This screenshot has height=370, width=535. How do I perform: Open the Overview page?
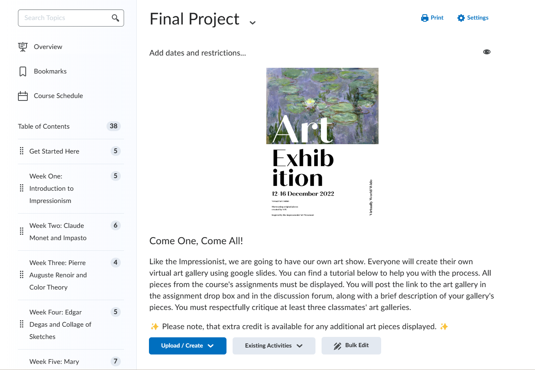(x=48, y=47)
